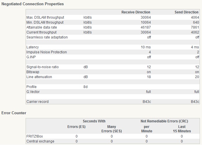Select the Receive Direction column header
The image size is (202, 146).
click(x=136, y=12)
